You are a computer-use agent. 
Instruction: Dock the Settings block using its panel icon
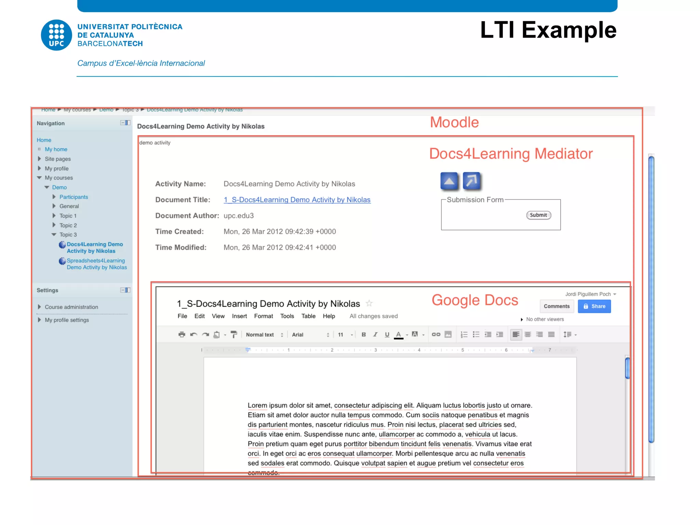125,290
